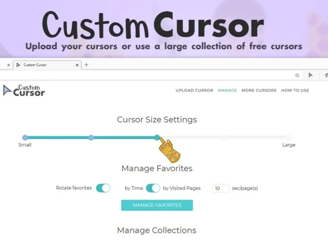Viewport: 328px width, 246px height.
Task: Bookmark this page with the star icon
Action: point(297,75)
